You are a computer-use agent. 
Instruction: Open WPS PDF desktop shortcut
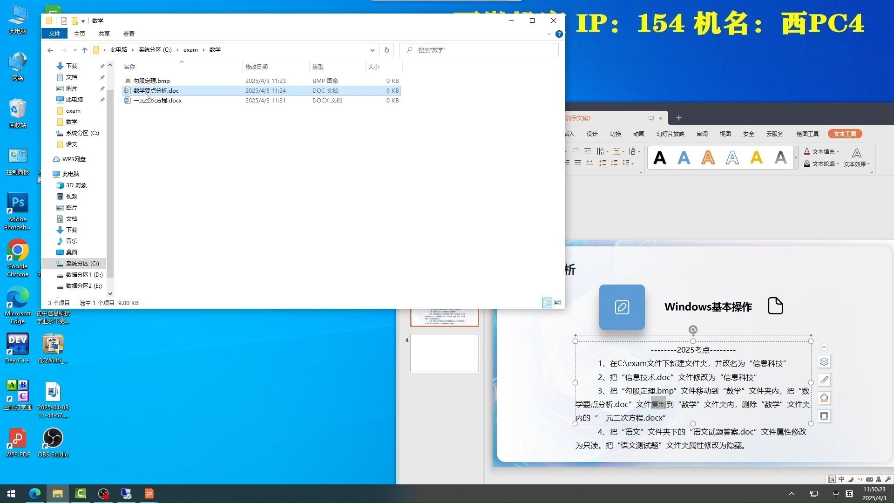click(18, 442)
